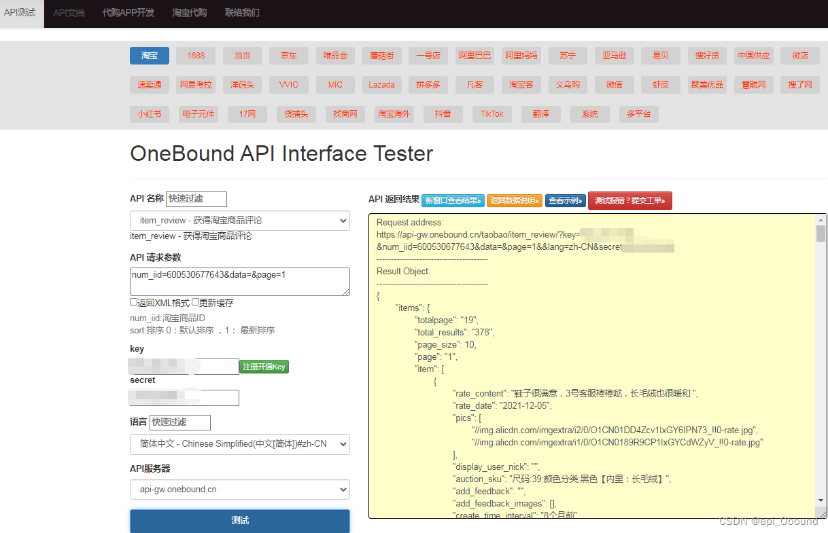Viewport: 828px width, 533px height.
Task: Select the 系统 category button
Action: click(590, 114)
